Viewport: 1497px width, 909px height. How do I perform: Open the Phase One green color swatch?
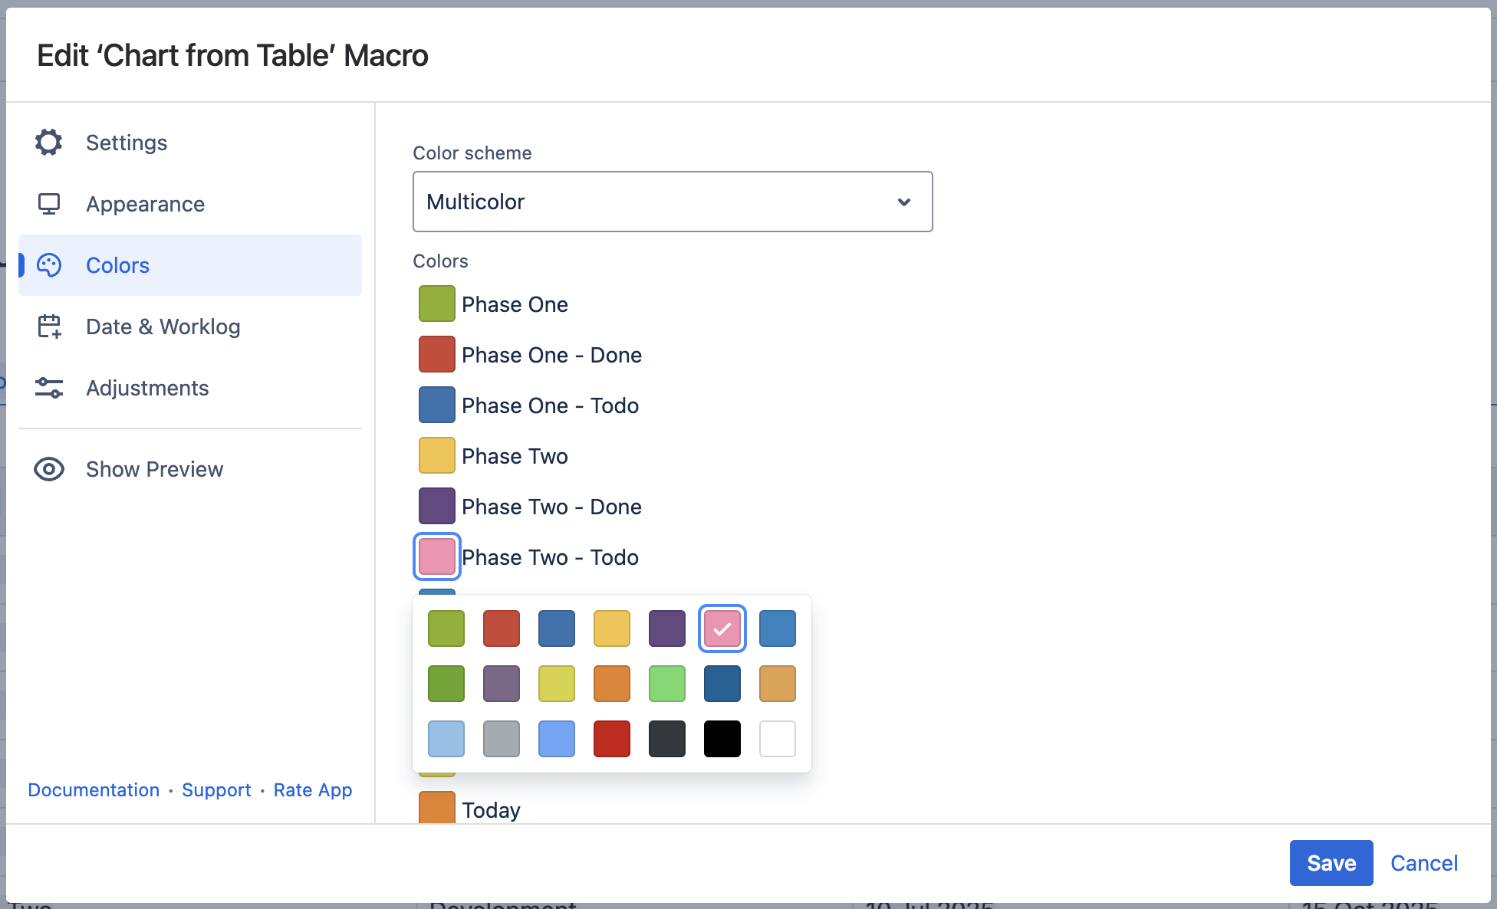[x=437, y=304]
